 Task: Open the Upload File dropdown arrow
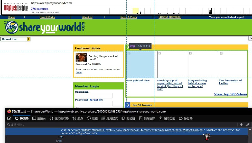[x=29, y=39]
